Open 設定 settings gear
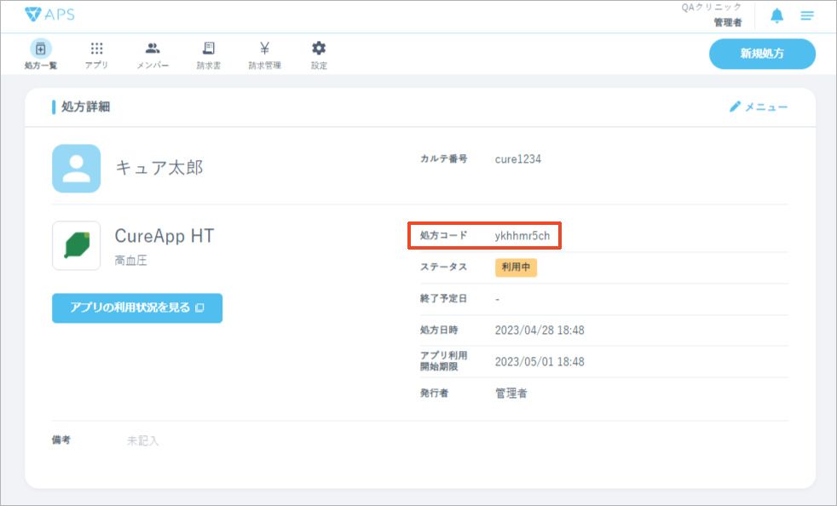The image size is (837, 506). pyautogui.click(x=319, y=55)
